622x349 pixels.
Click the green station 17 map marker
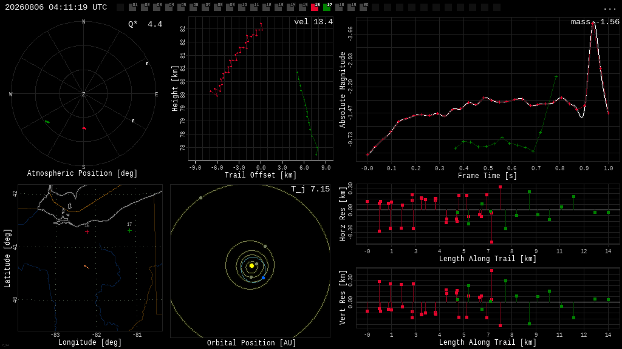pos(130,230)
